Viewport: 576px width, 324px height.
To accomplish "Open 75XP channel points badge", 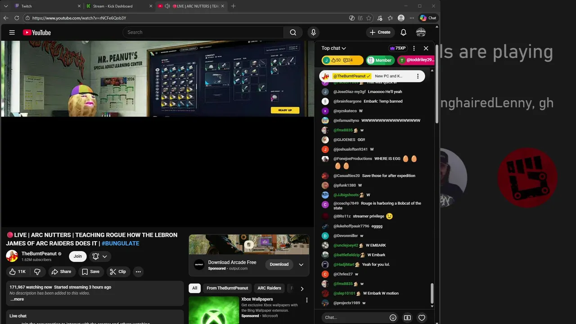I will (x=398, y=48).
